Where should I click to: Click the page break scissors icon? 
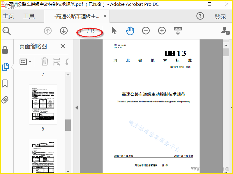coord(57,61)
